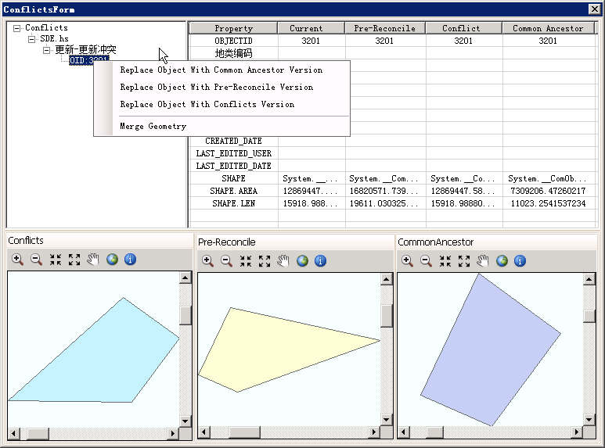This screenshot has width=605, height=448.
Task: Click Full Extent globe in CommonAncestor panel
Action: tap(502, 261)
